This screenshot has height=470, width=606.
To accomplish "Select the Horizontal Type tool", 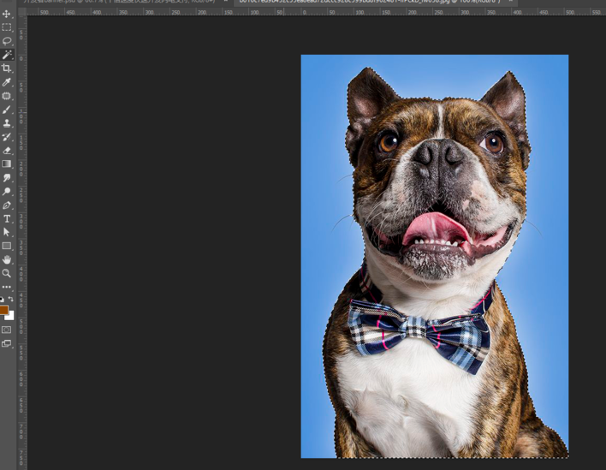I will [7, 219].
